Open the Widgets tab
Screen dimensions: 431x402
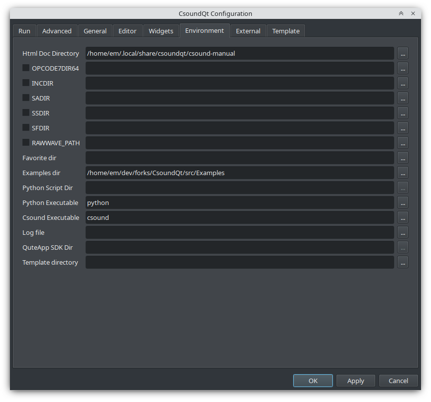point(161,31)
